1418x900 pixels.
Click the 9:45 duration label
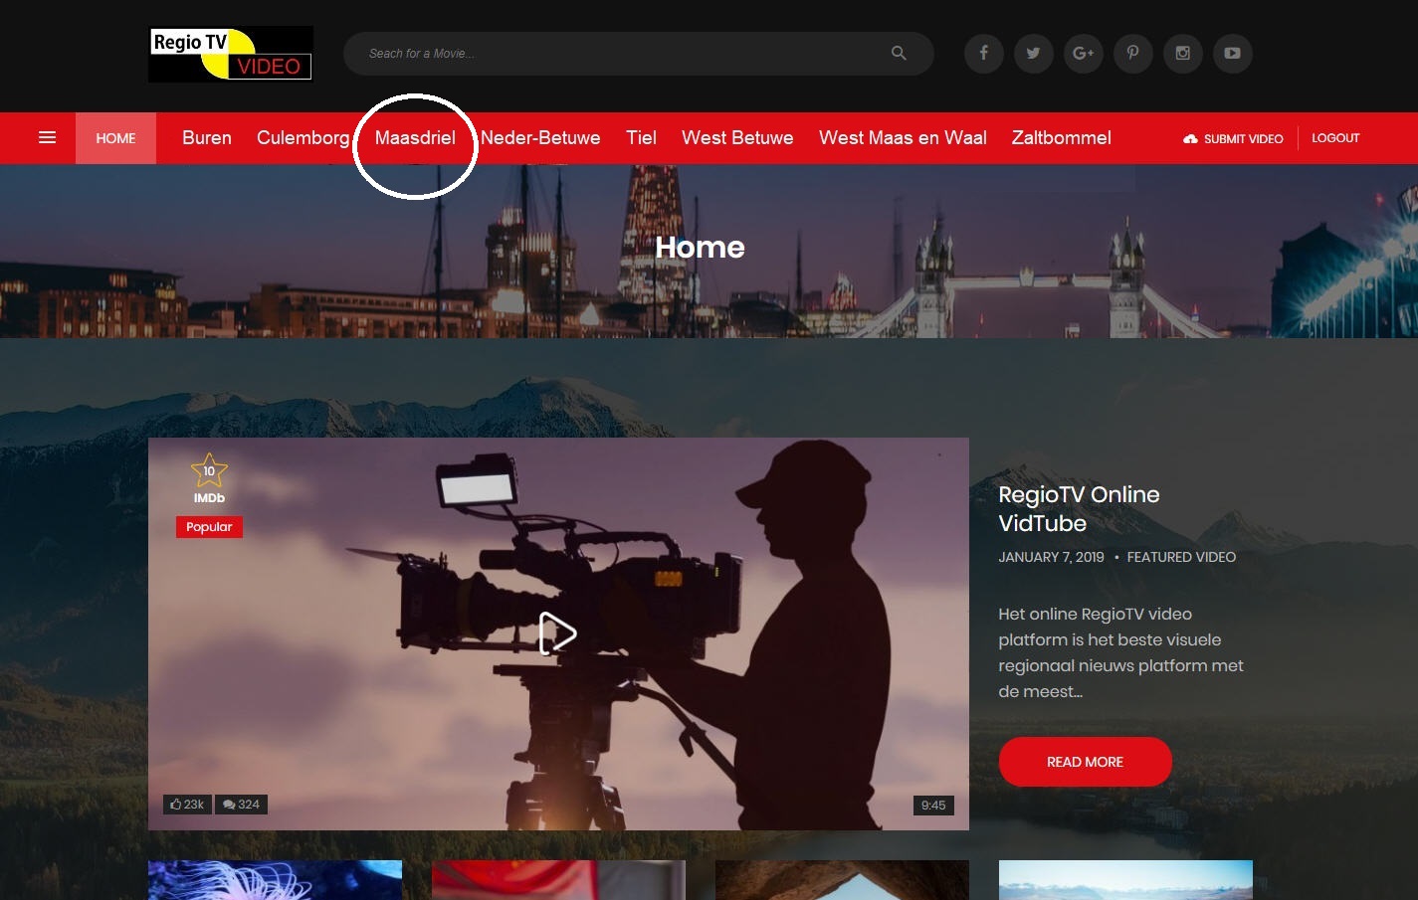[933, 805]
